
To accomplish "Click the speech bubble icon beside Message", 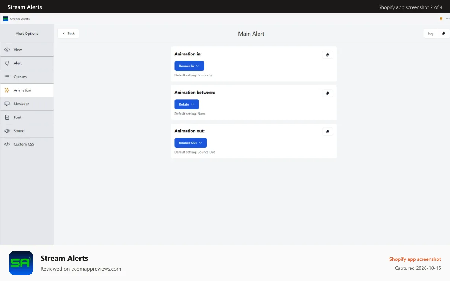I will click(x=7, y=104).
